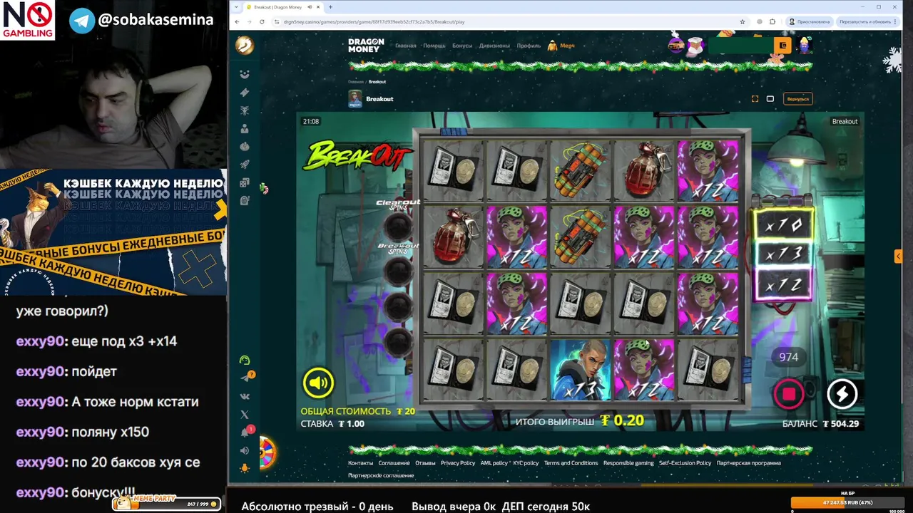Open the VK social sidebar icon

[245, 396]
